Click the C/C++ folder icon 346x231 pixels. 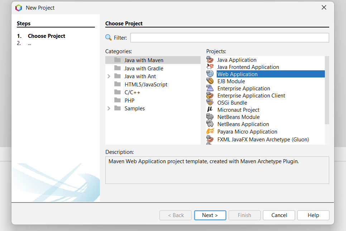tap(117, 92)
